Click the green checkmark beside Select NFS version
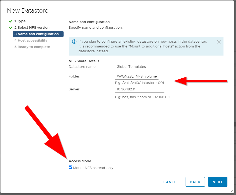The image size is (236, 195). click(11, 28)
